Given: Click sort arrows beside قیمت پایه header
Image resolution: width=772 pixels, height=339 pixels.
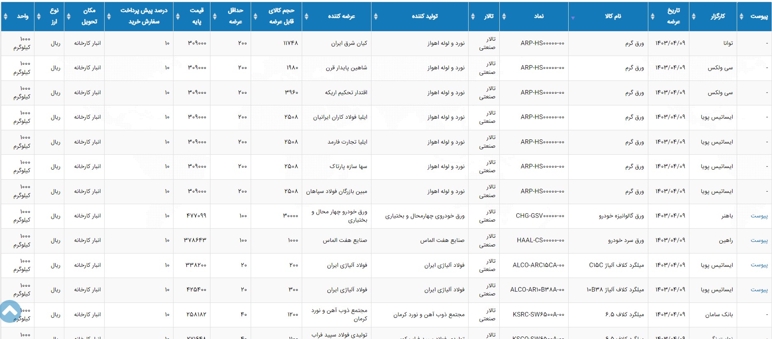Looking at the screenshot, I should (178, 17).
